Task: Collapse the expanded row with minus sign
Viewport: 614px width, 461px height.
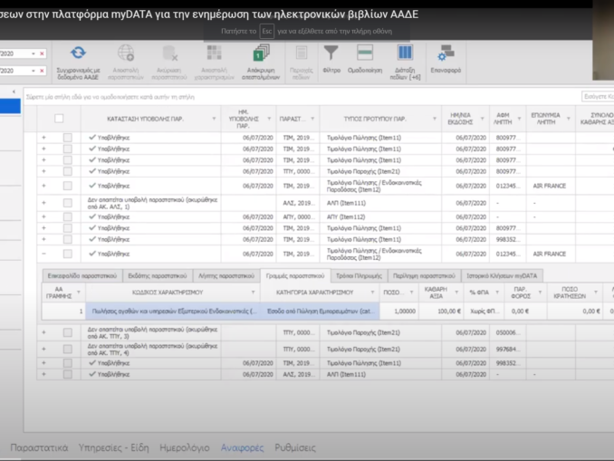Action: click(43, 255)
